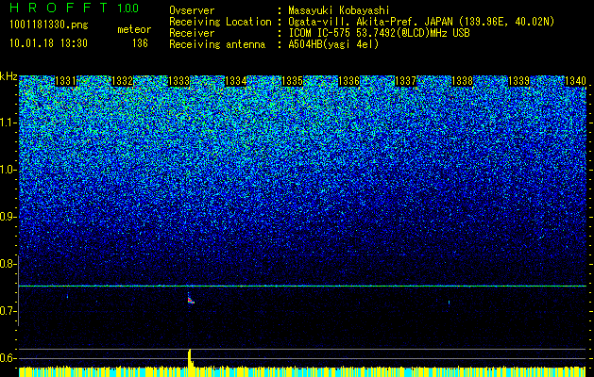Click the 0.6 frequency axis label

[x=8, y=358]
